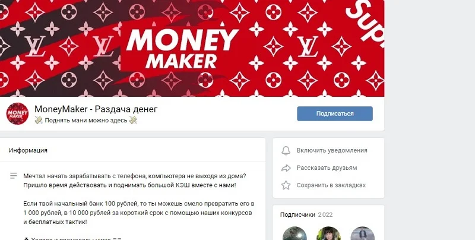Click the Информация section header

coord(28,150)
